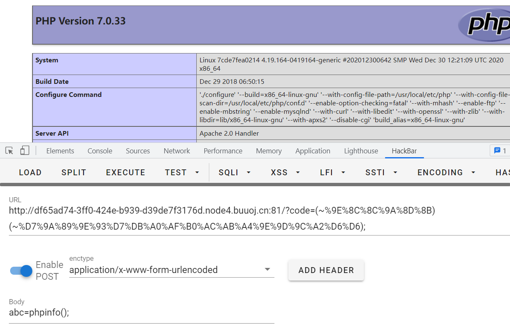Image resolution: width=510 pixels, height=324 pixels.
Task: Click the PHP logo in header
Action: click(x=484, y=24)
